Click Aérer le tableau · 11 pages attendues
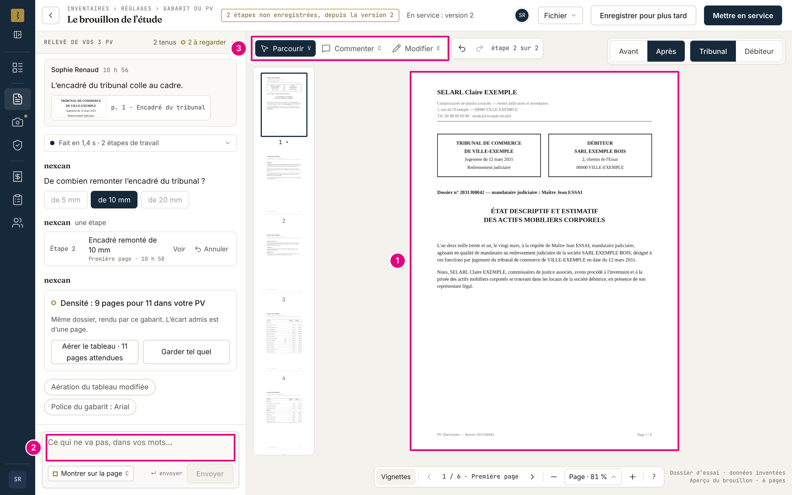This screenshot has width=792, height=495. click(x=95, y=352)
